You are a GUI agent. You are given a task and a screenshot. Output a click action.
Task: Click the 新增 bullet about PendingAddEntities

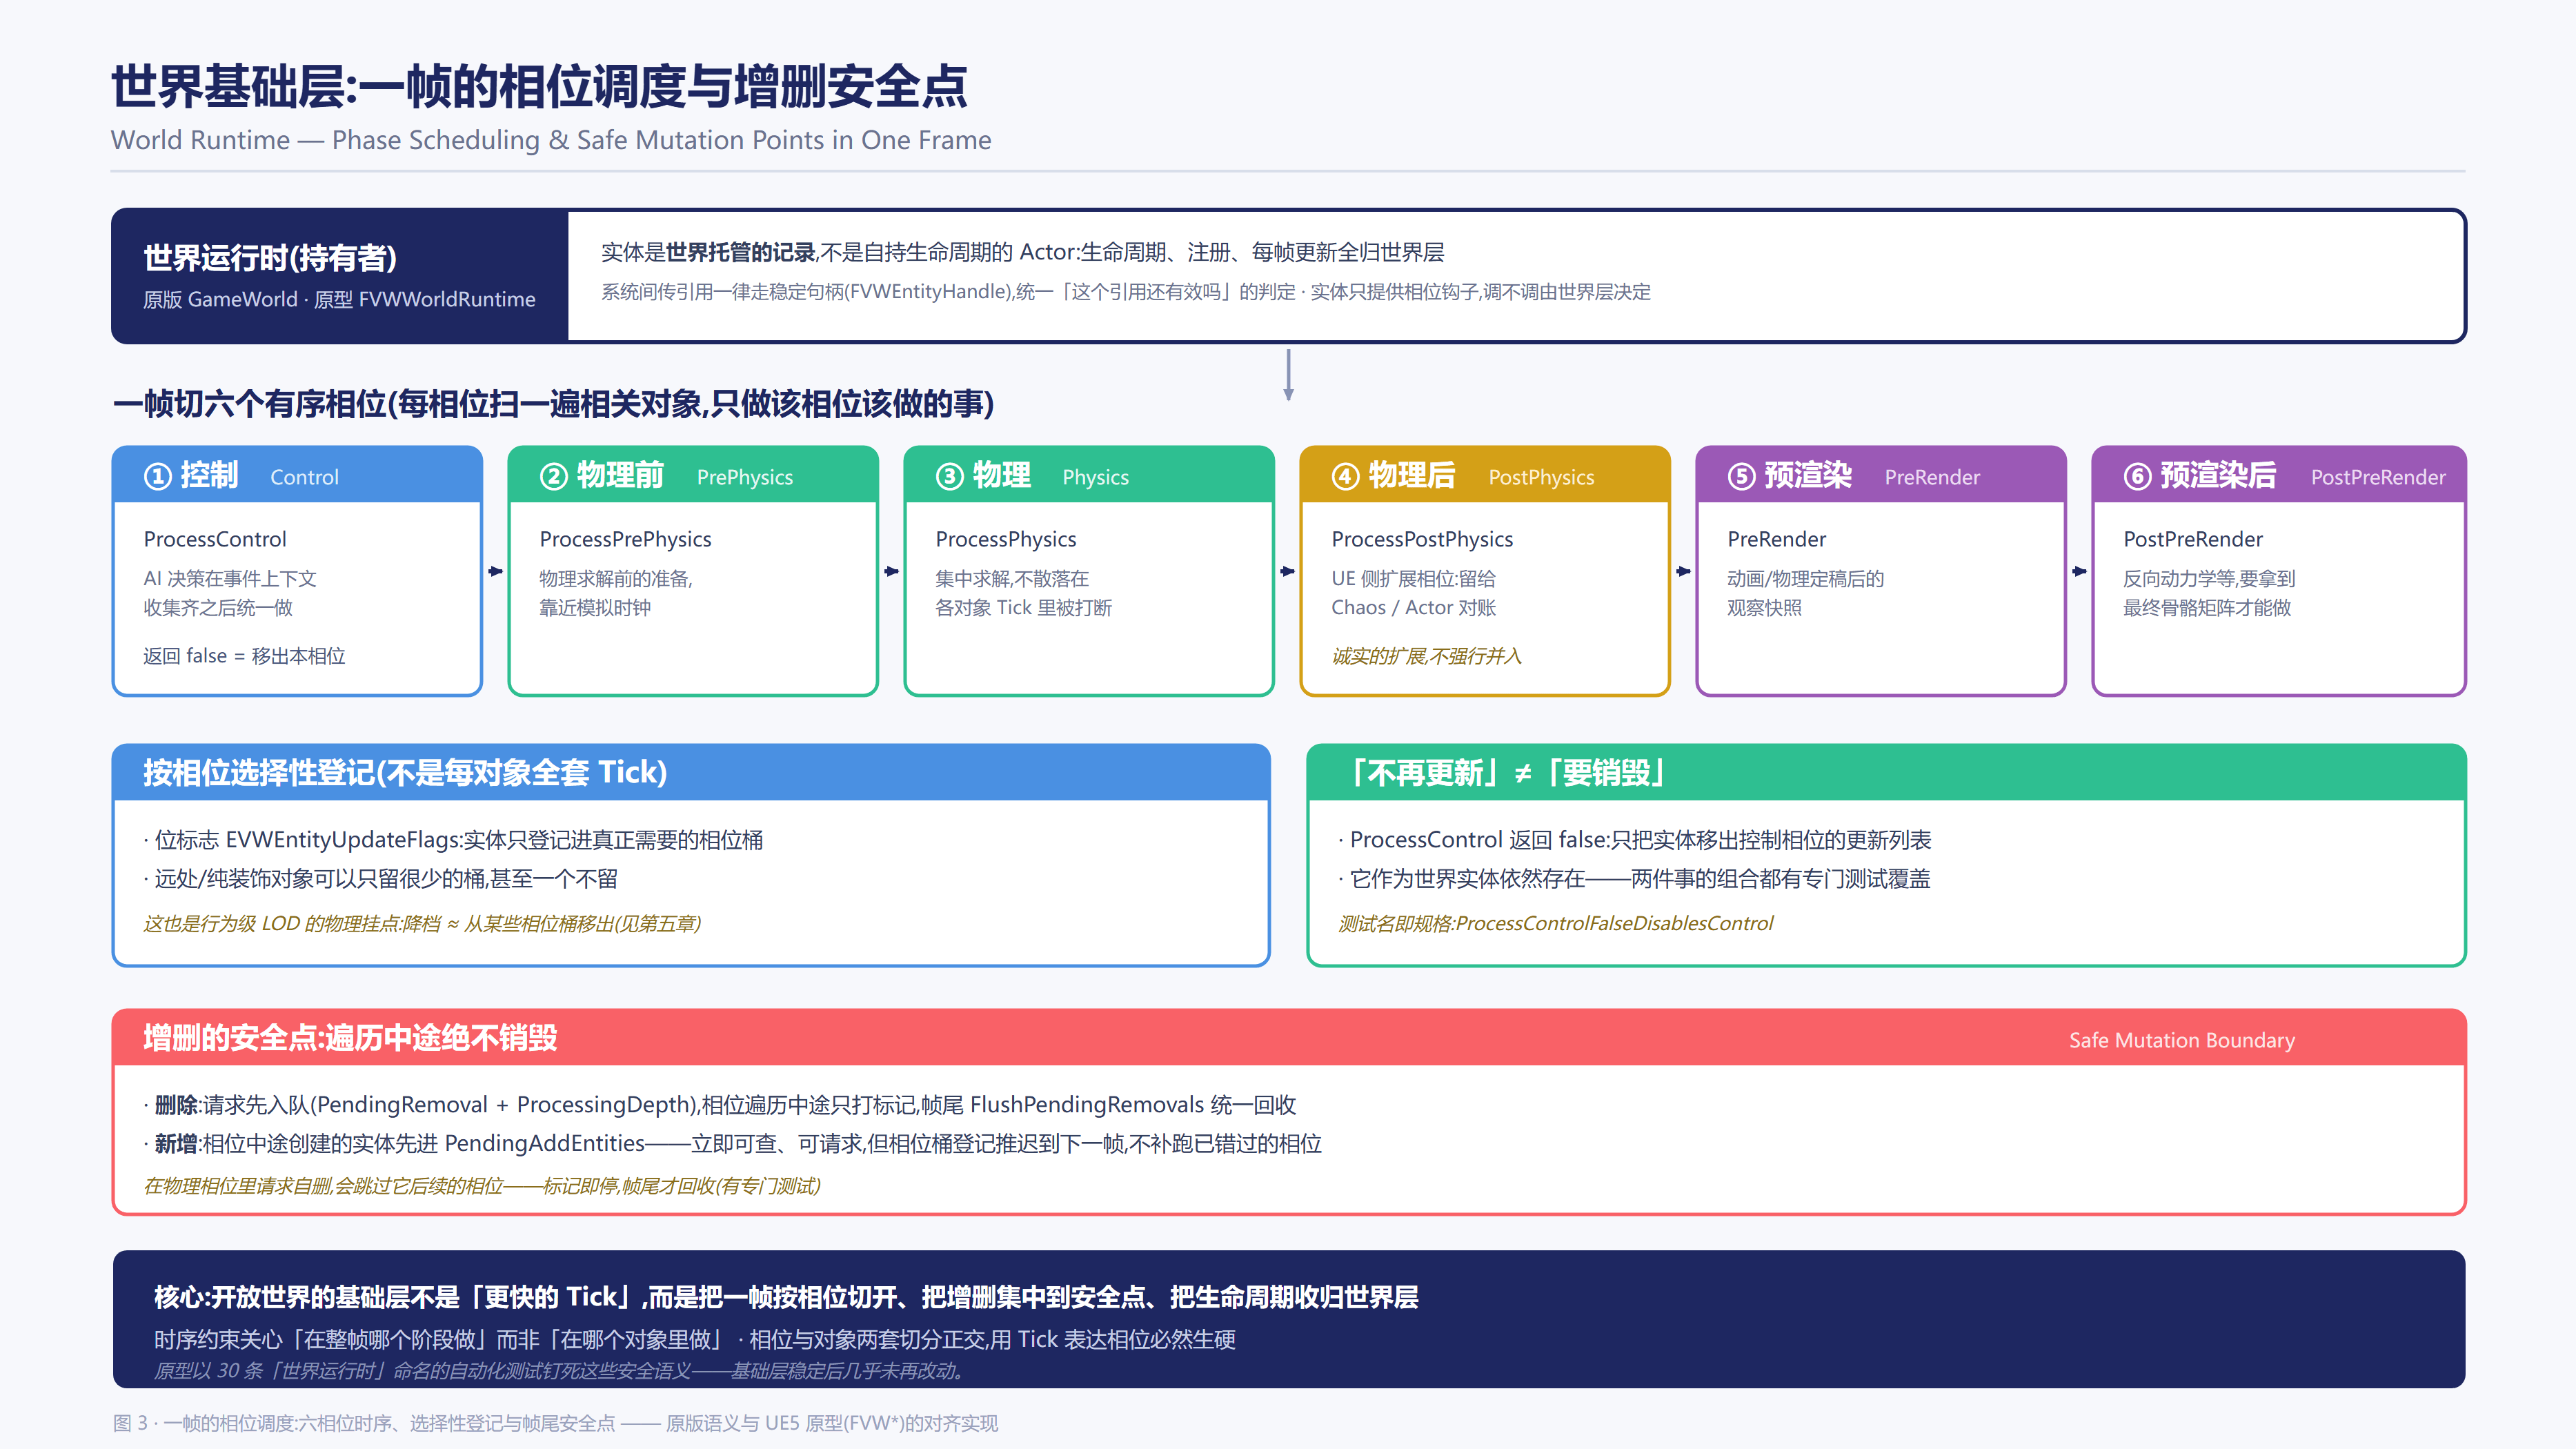click(732, 1144)
